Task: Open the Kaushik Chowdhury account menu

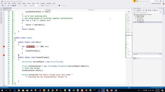Action: point(157,4)
